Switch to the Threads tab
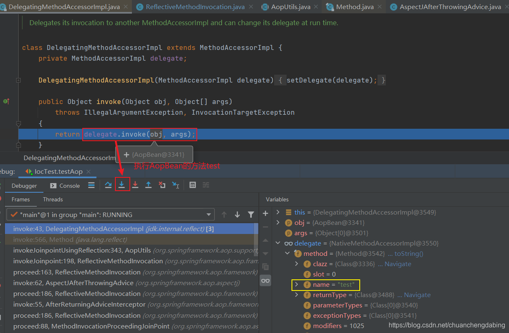The height and width of the screenshot is (333, 509). coord(53,199)
